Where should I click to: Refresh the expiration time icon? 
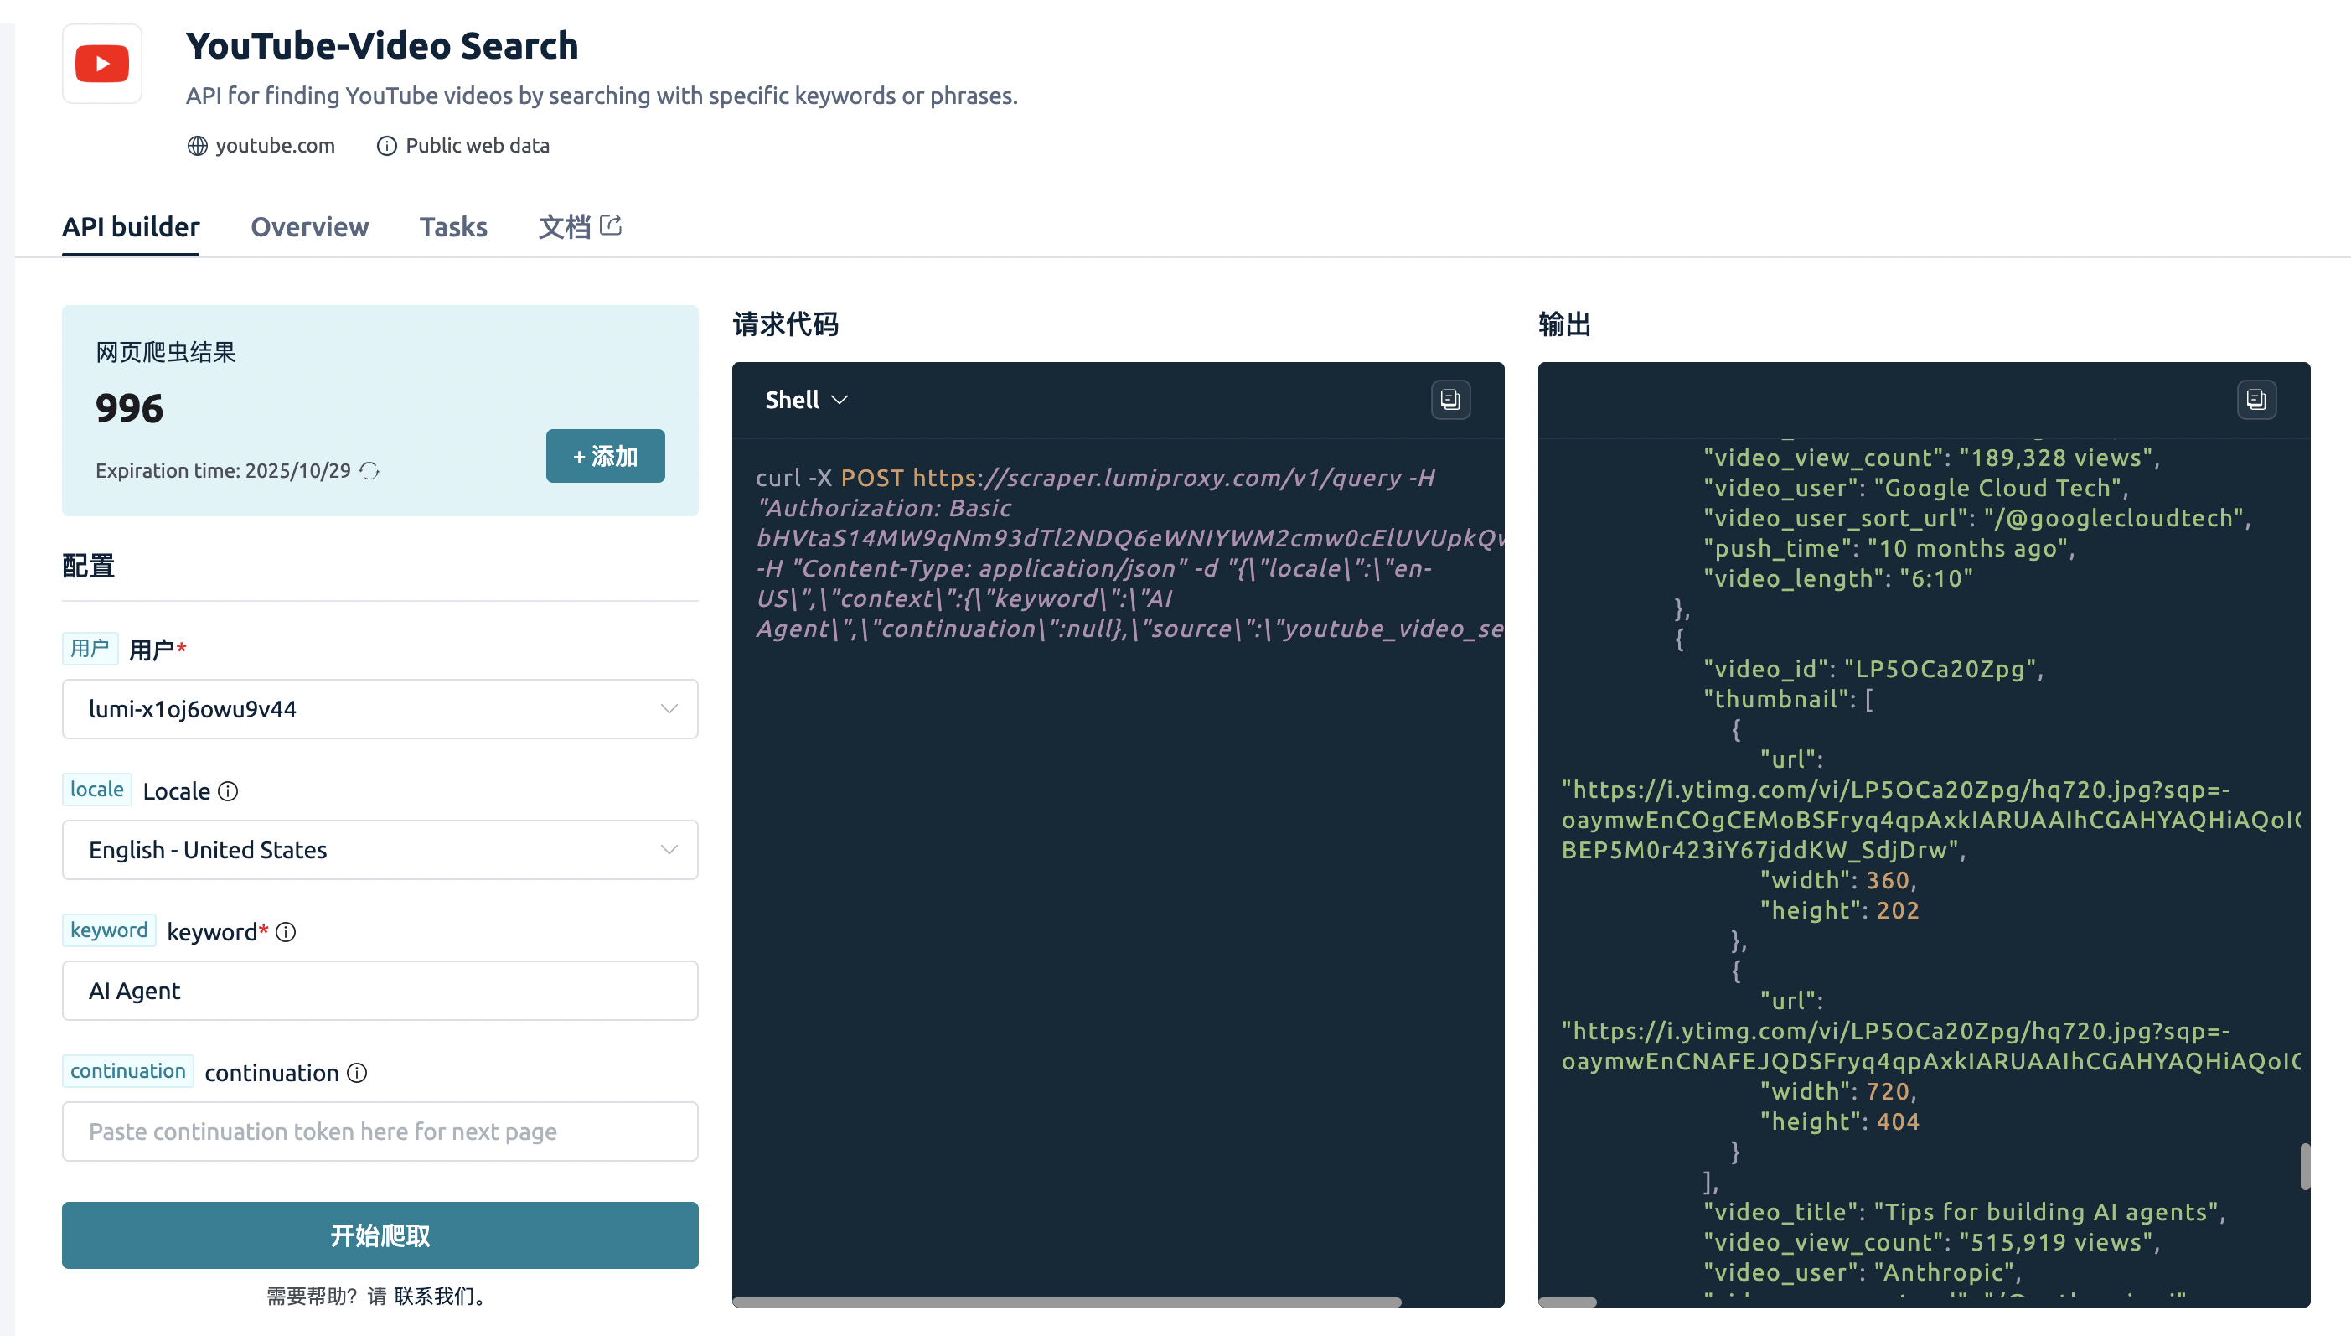tap(369, 471)
